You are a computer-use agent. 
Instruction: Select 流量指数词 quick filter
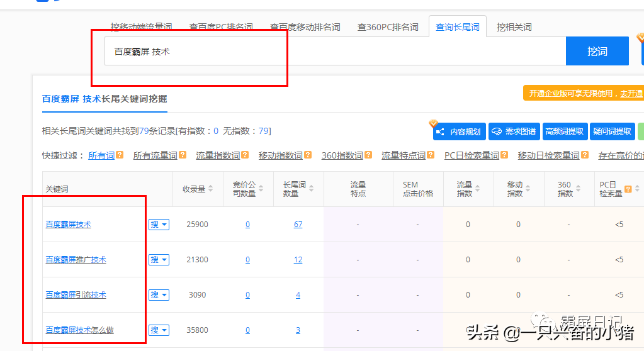(x=218, y=155)
